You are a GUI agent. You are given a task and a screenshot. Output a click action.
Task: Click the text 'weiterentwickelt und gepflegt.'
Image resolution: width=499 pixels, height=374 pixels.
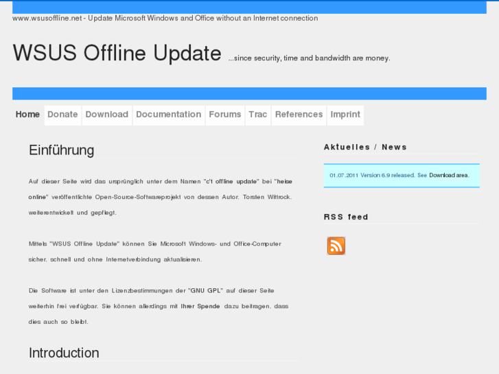coord(73,213)
